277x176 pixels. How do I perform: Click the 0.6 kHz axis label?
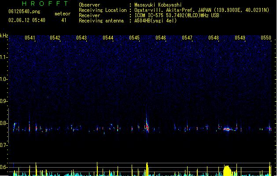[4, 167]
